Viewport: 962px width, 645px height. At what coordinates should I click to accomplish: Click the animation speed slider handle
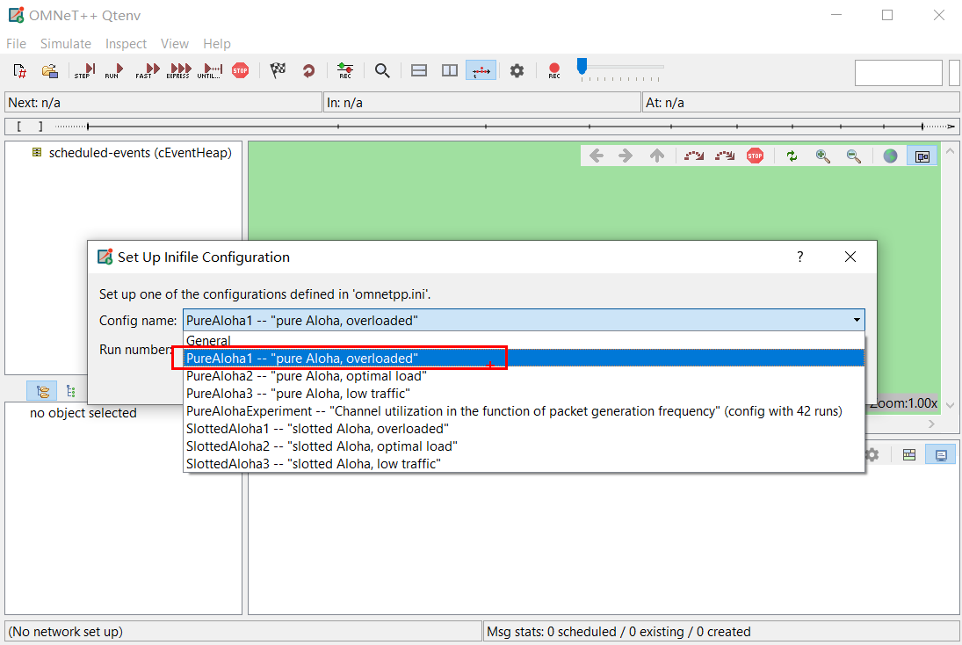tap(582, 66)
